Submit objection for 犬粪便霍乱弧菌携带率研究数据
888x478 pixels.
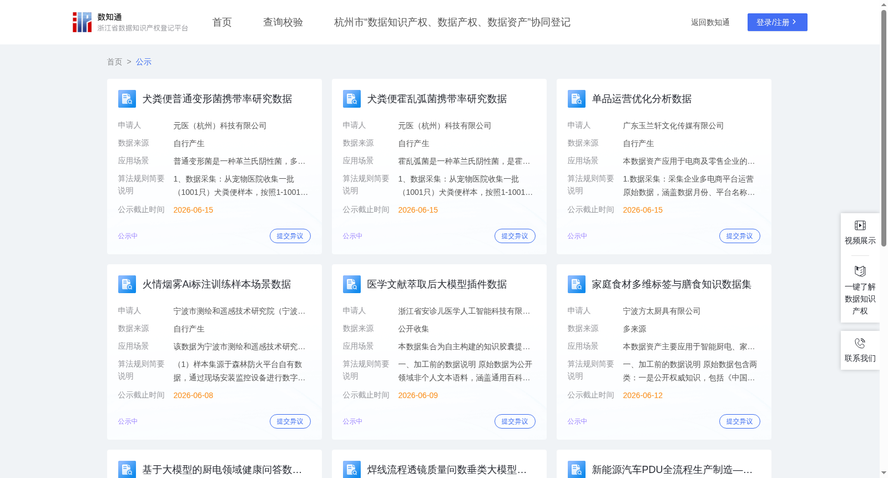(514, 236)
